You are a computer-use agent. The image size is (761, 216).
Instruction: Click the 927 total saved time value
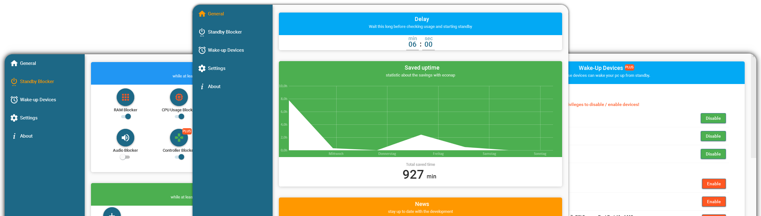[413, 175]
